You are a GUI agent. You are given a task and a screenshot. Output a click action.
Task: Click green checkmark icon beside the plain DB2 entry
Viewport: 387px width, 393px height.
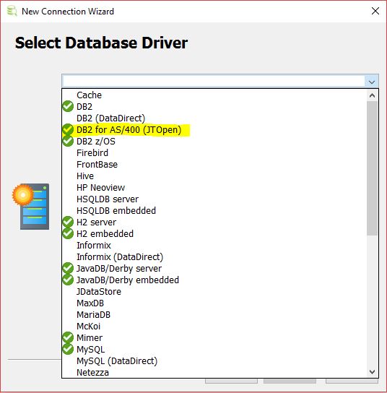pos(68,106)
